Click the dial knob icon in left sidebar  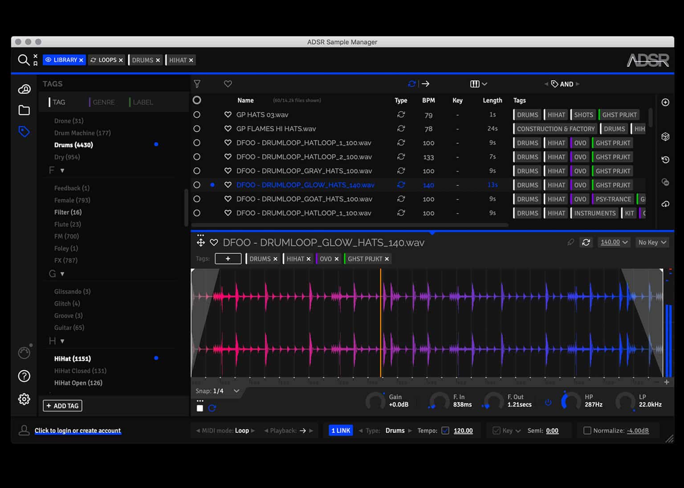click(24, 353)
